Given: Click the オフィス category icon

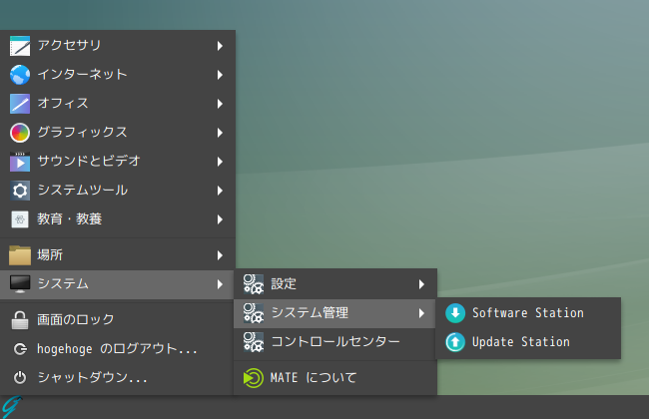Looking at the screenshot, I should (x=20, y=104).
